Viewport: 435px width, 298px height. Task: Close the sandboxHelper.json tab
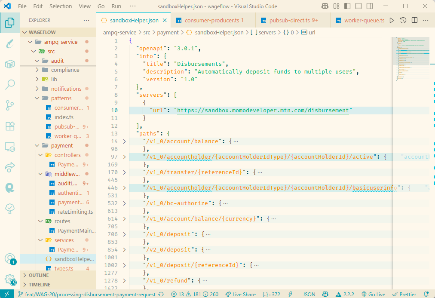tap(165, 20)
